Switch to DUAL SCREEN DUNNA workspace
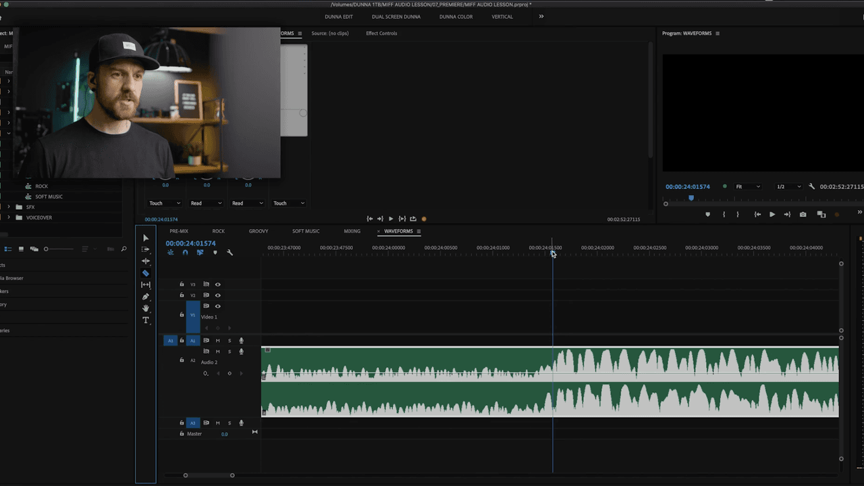Image resolution: width=864 pixels, height=486 pixels. click(x=396, y=16)
